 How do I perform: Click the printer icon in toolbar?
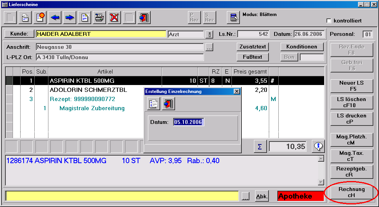99,17
